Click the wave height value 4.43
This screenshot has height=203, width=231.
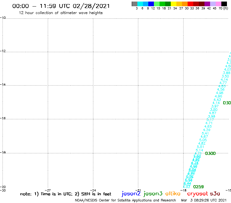pyautogui.click(x=217, y=100)
